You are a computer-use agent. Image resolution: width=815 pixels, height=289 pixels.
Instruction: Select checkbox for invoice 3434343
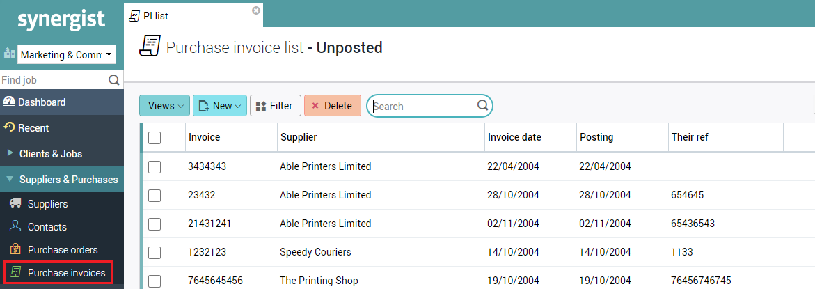155,166
